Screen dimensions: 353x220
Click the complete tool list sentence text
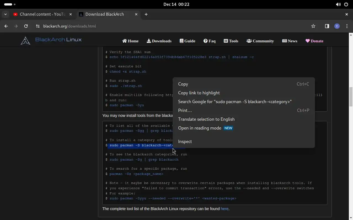coord(166,209)
